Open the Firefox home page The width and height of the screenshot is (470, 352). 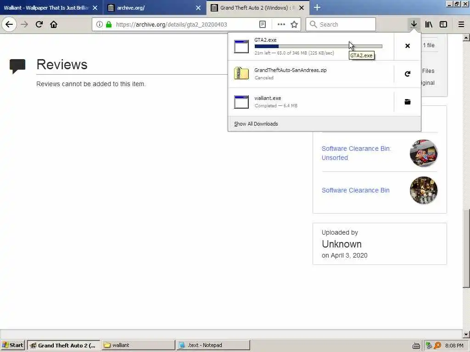coord(54,24)
